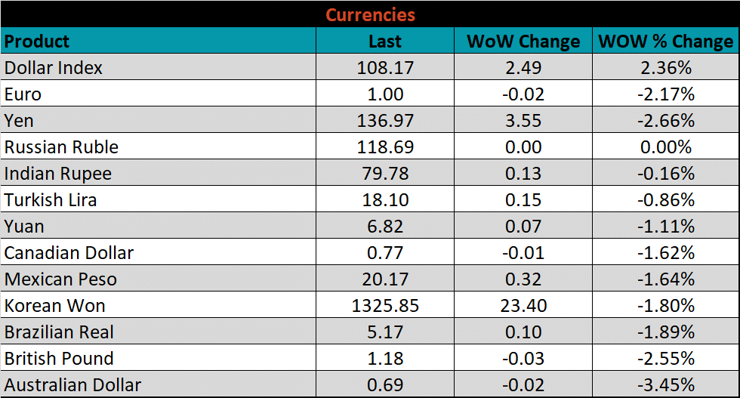Image resolution: width=740 pixels, height=398 pixels.
Task: Select the Dollar Index row label
Action: click(x=54, y=68)
